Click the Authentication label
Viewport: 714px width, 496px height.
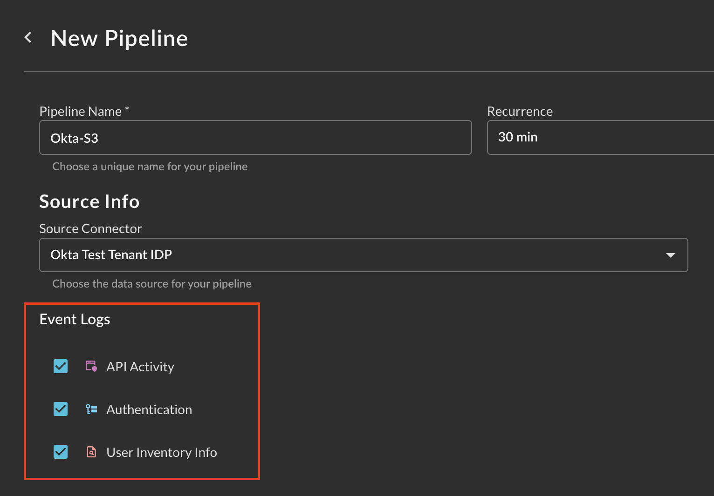point(149,409)
